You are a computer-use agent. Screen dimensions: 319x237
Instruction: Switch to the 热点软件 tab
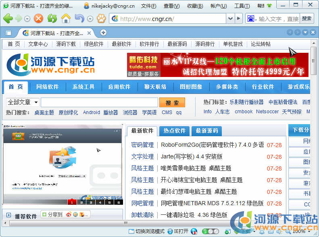(175, 131)
